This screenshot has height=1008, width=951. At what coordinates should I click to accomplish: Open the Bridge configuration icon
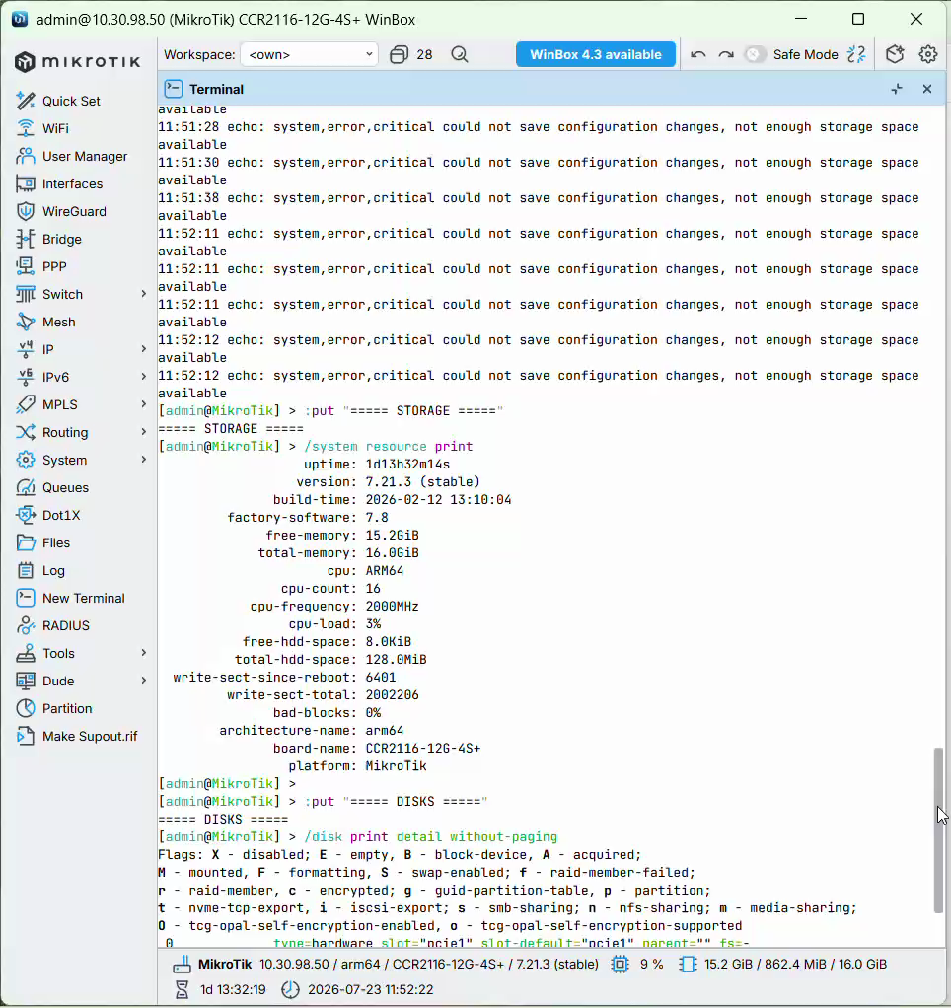(x=25, y=239)
